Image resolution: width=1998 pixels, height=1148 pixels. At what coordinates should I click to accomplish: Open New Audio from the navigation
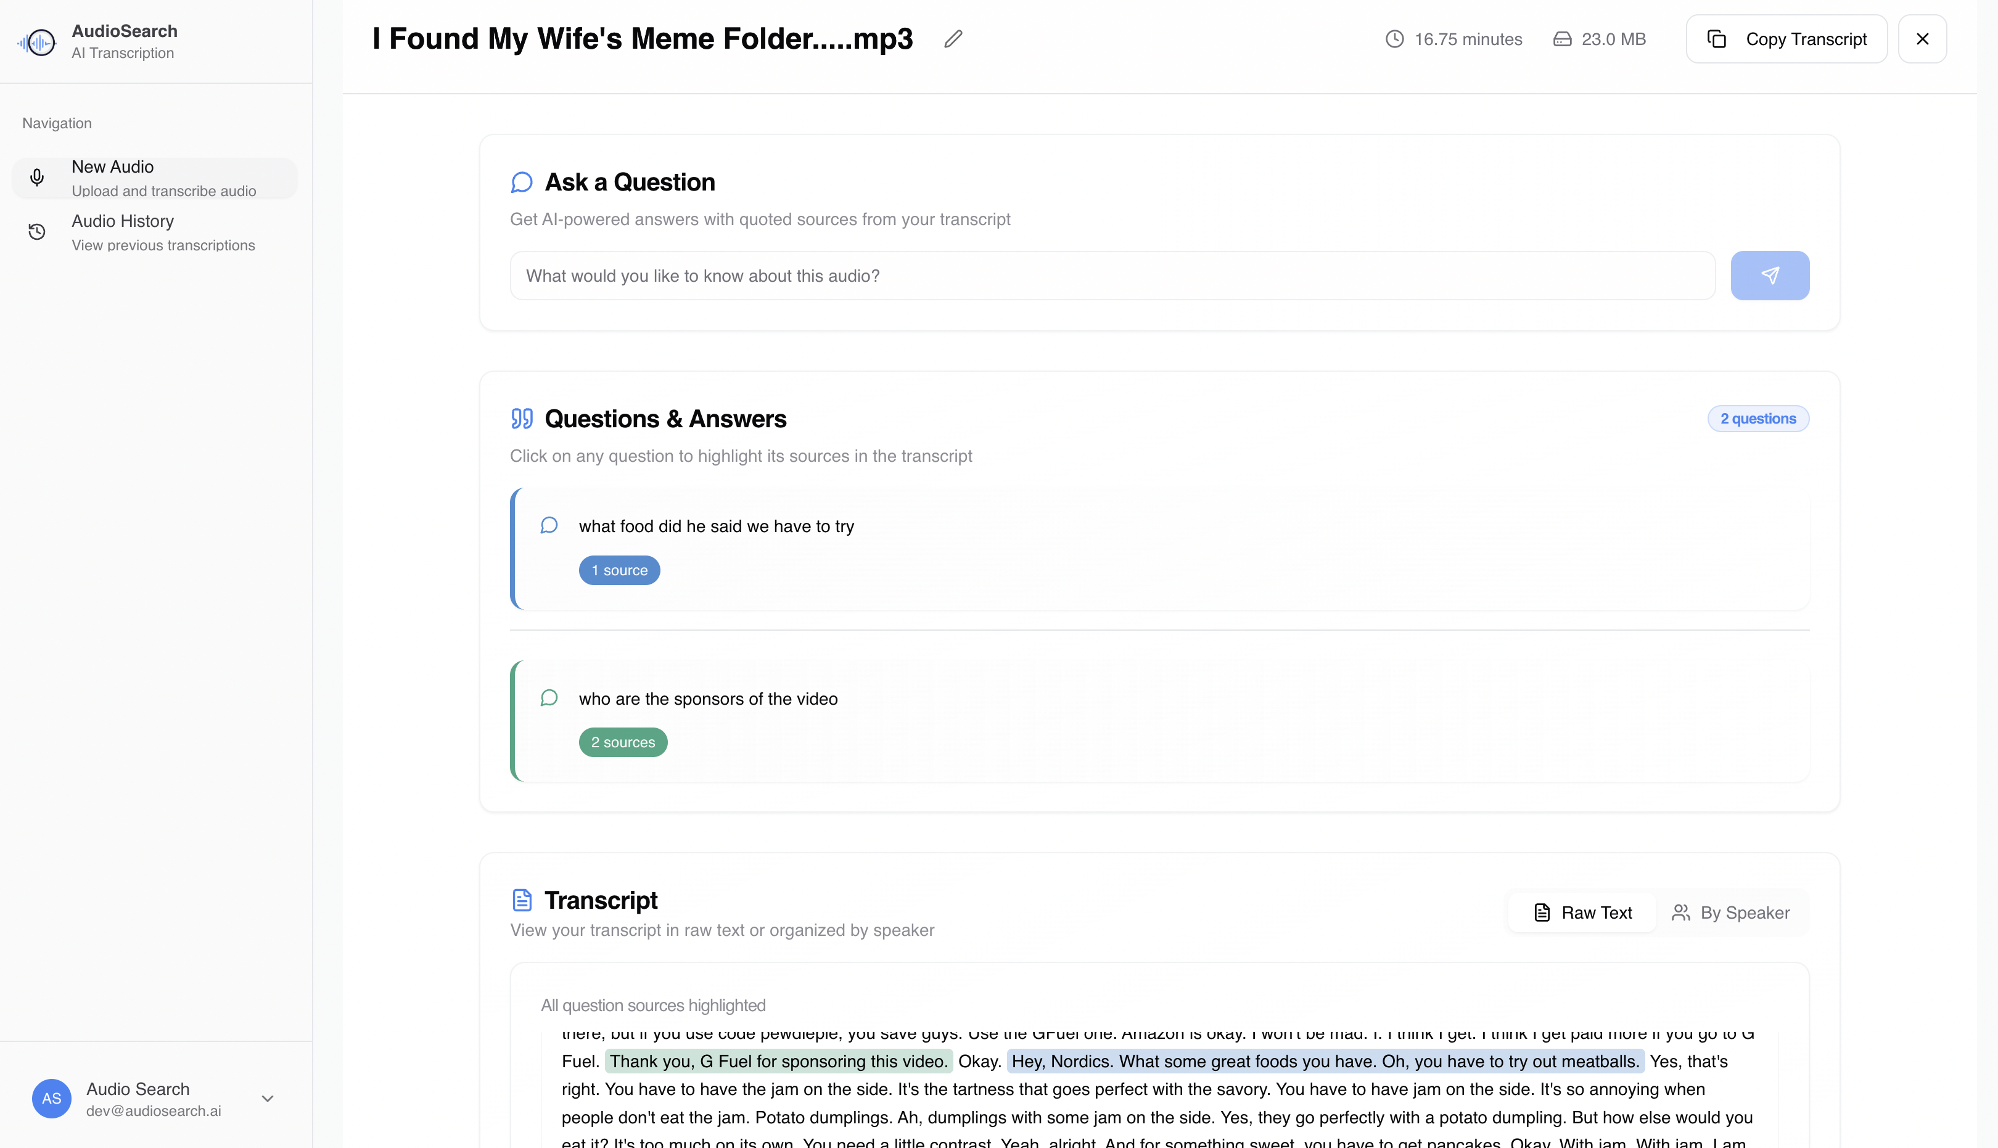pyautogui.click(x=155, y=178)
